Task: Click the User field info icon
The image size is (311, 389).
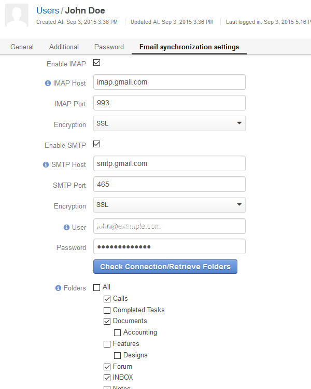Action: 66,227
